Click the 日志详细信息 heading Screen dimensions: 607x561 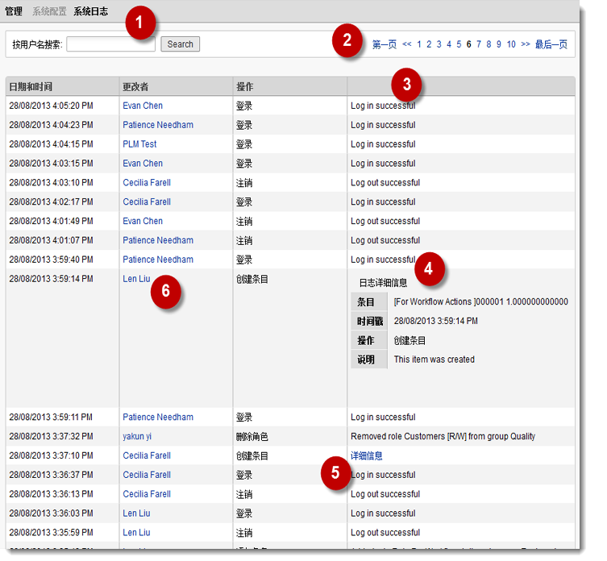click(383, 283)
